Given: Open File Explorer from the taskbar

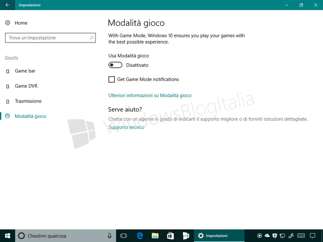Looking at the screenshot, I should point(155,236).
